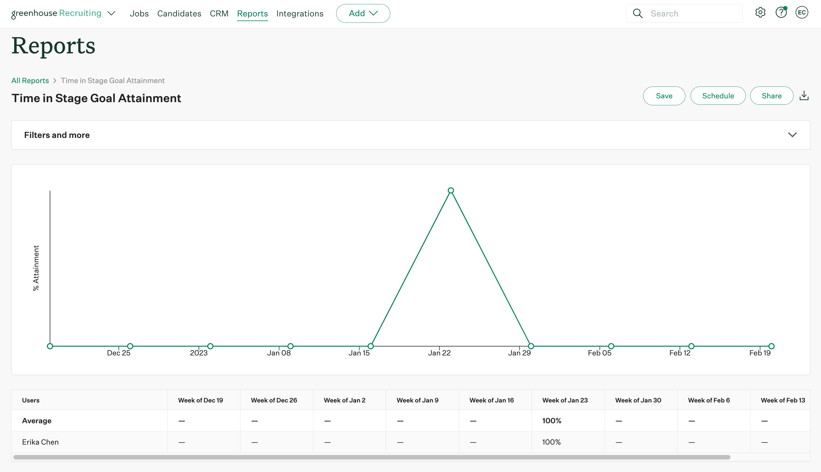The image size is (821, 472).
Task: Click the chart peak data point
Action: (451, 191)
